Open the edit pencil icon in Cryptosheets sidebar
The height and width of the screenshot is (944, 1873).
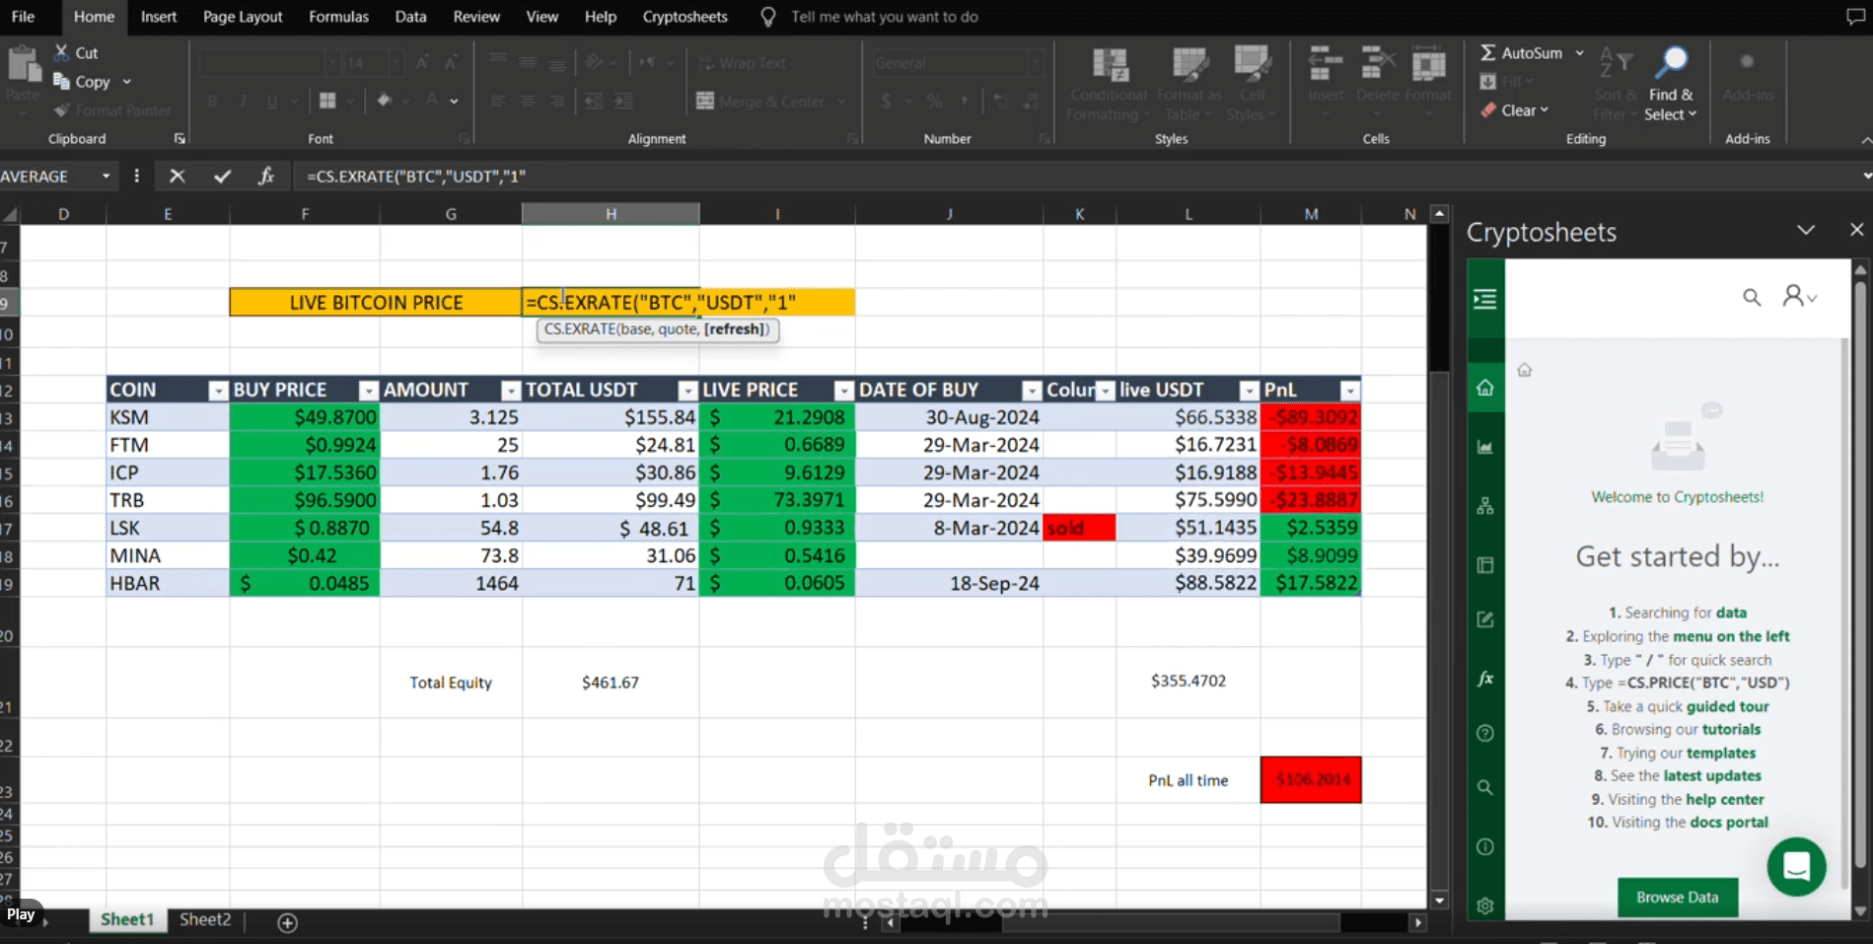click(1485, 619)
